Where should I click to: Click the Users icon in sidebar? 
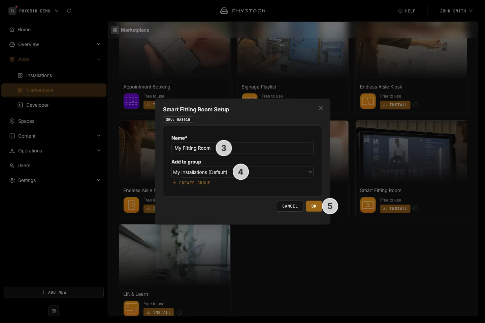12,166
